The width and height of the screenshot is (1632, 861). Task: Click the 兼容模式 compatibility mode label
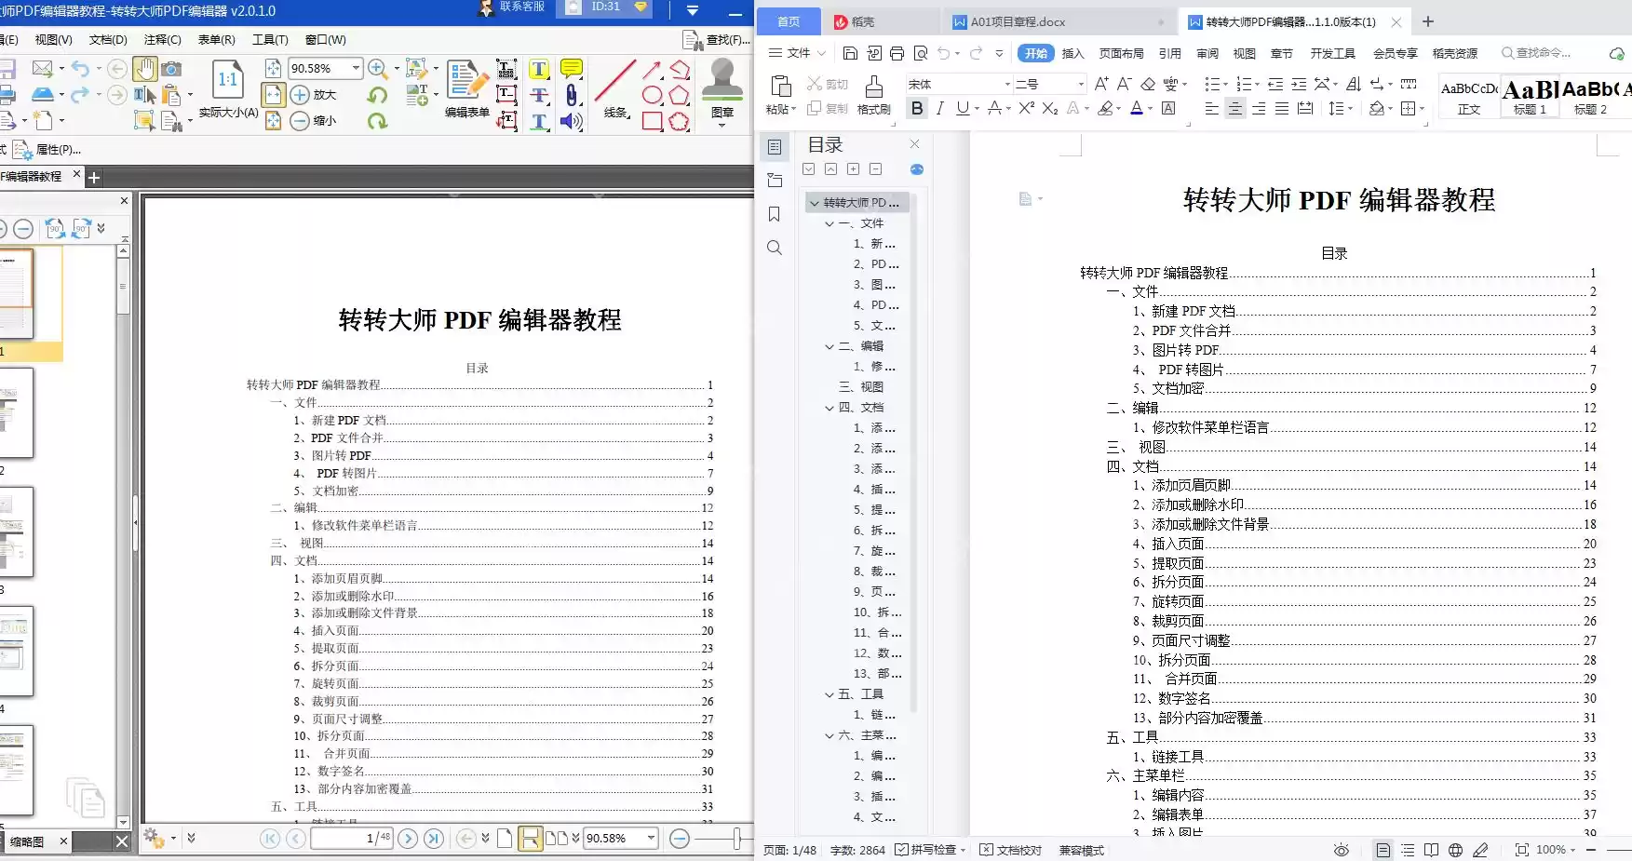(1080, 850)
